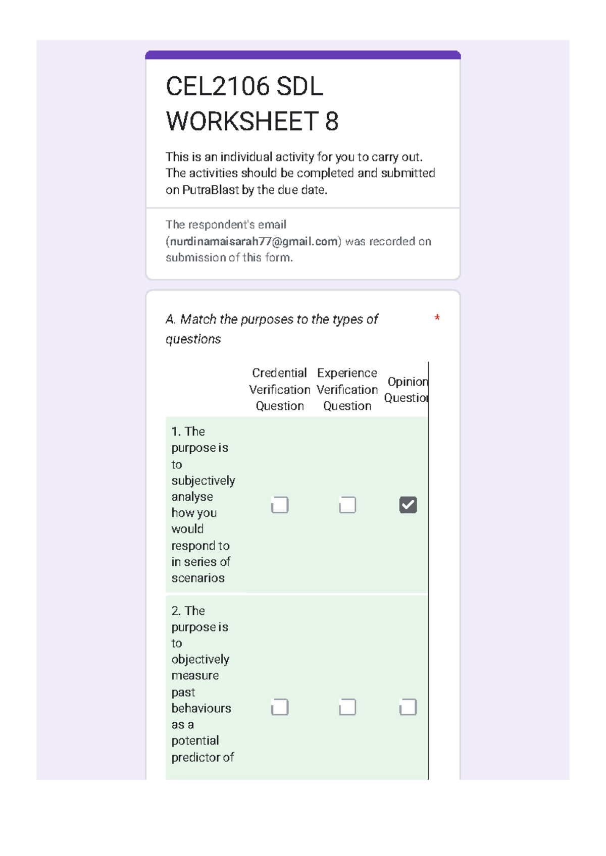This screenshot has width=606, height=856.
Task: Check Experience Verification box for statement 1
Action: tap(347, 505)
